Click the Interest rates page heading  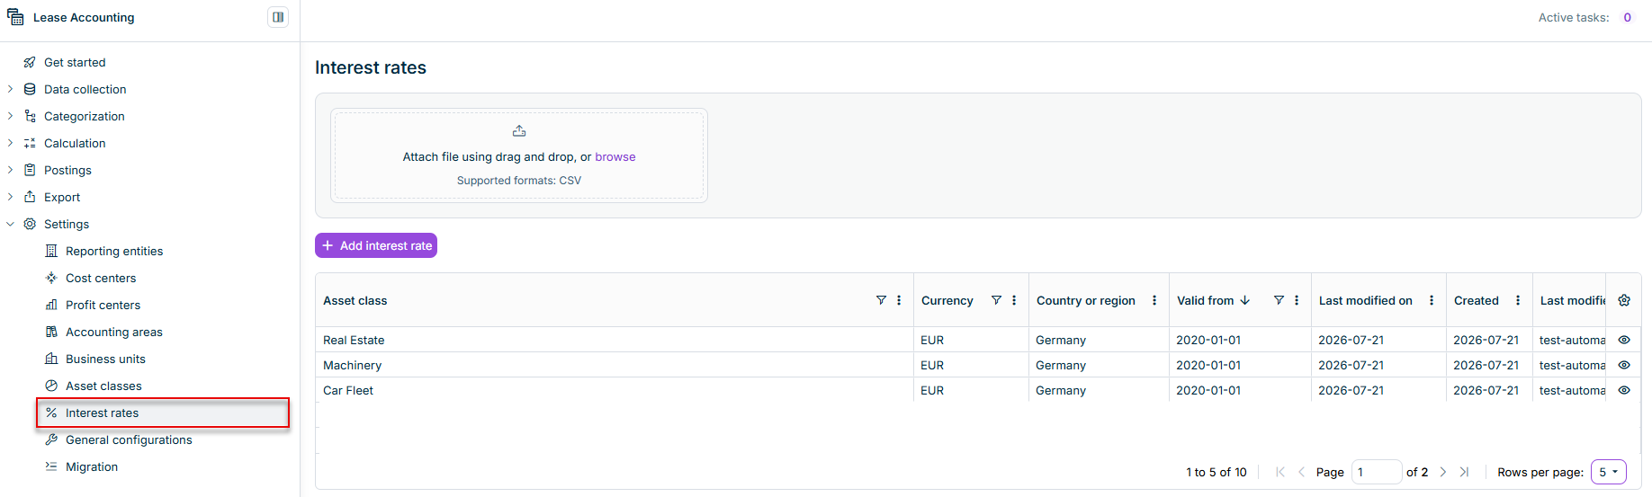[x=371, y=67]
